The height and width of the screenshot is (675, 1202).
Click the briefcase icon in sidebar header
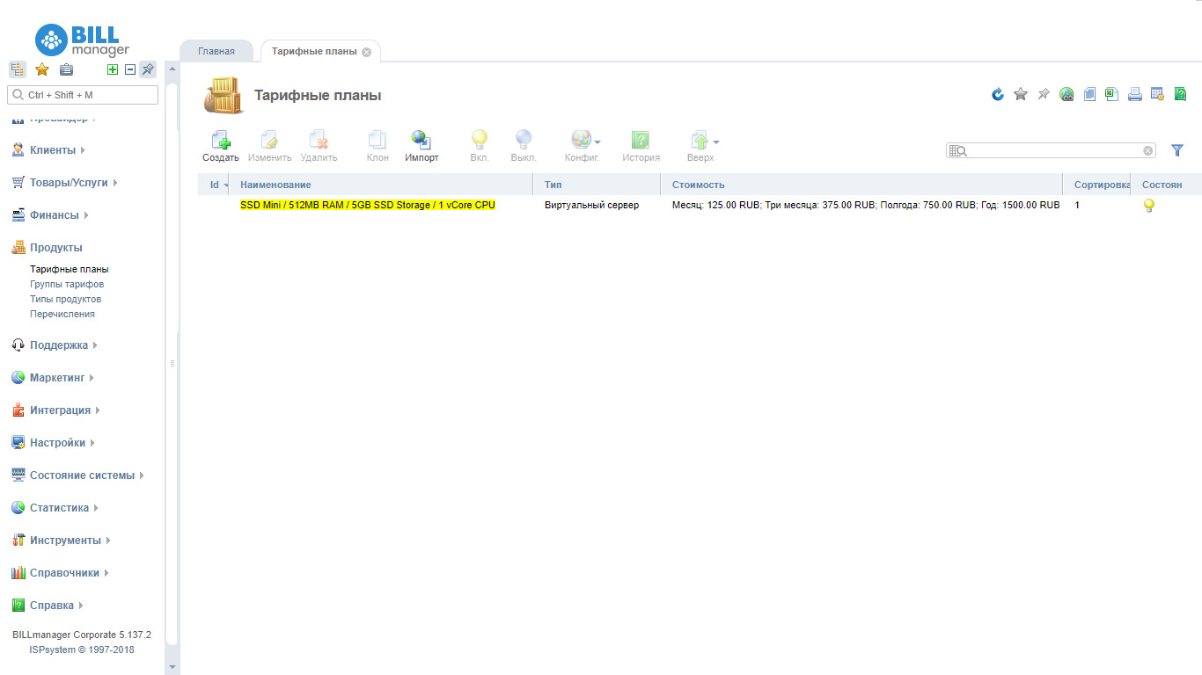click(66, 69)
